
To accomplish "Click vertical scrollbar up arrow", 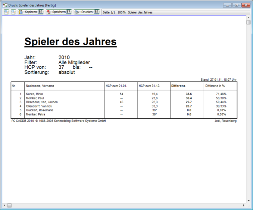I will [249, 18].
